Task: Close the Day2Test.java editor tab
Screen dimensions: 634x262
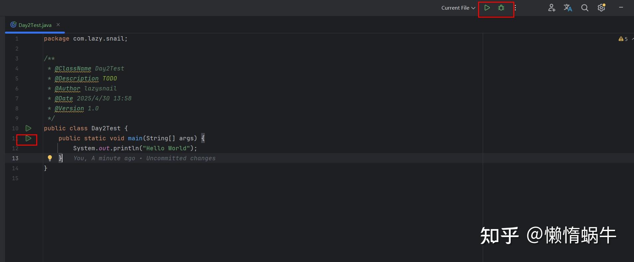Action: (58, 25)
